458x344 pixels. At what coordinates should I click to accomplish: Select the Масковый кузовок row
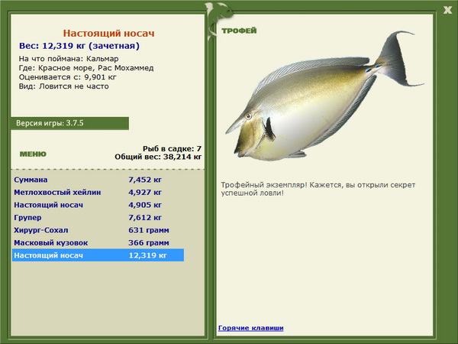pos(98,242)
